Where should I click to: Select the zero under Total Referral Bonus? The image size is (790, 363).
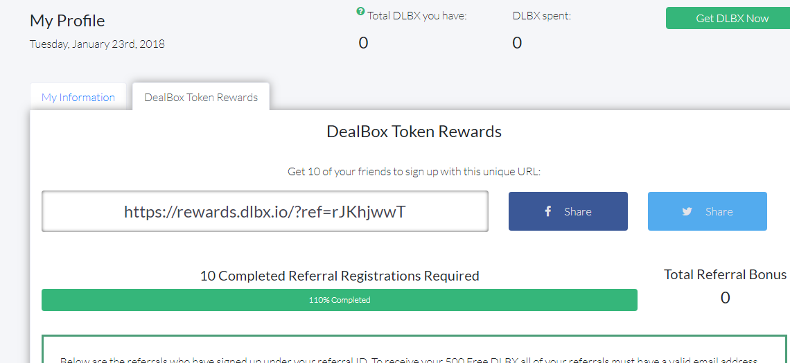tap(725, 298)
